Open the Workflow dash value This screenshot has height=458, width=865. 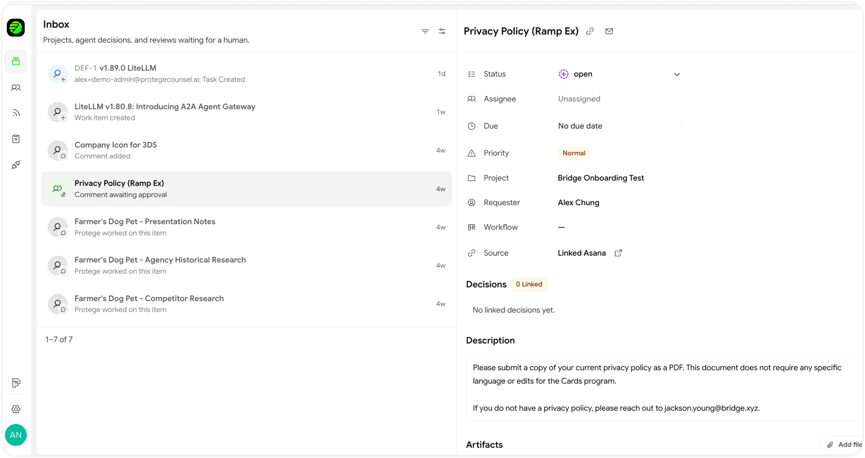point(561,227)
